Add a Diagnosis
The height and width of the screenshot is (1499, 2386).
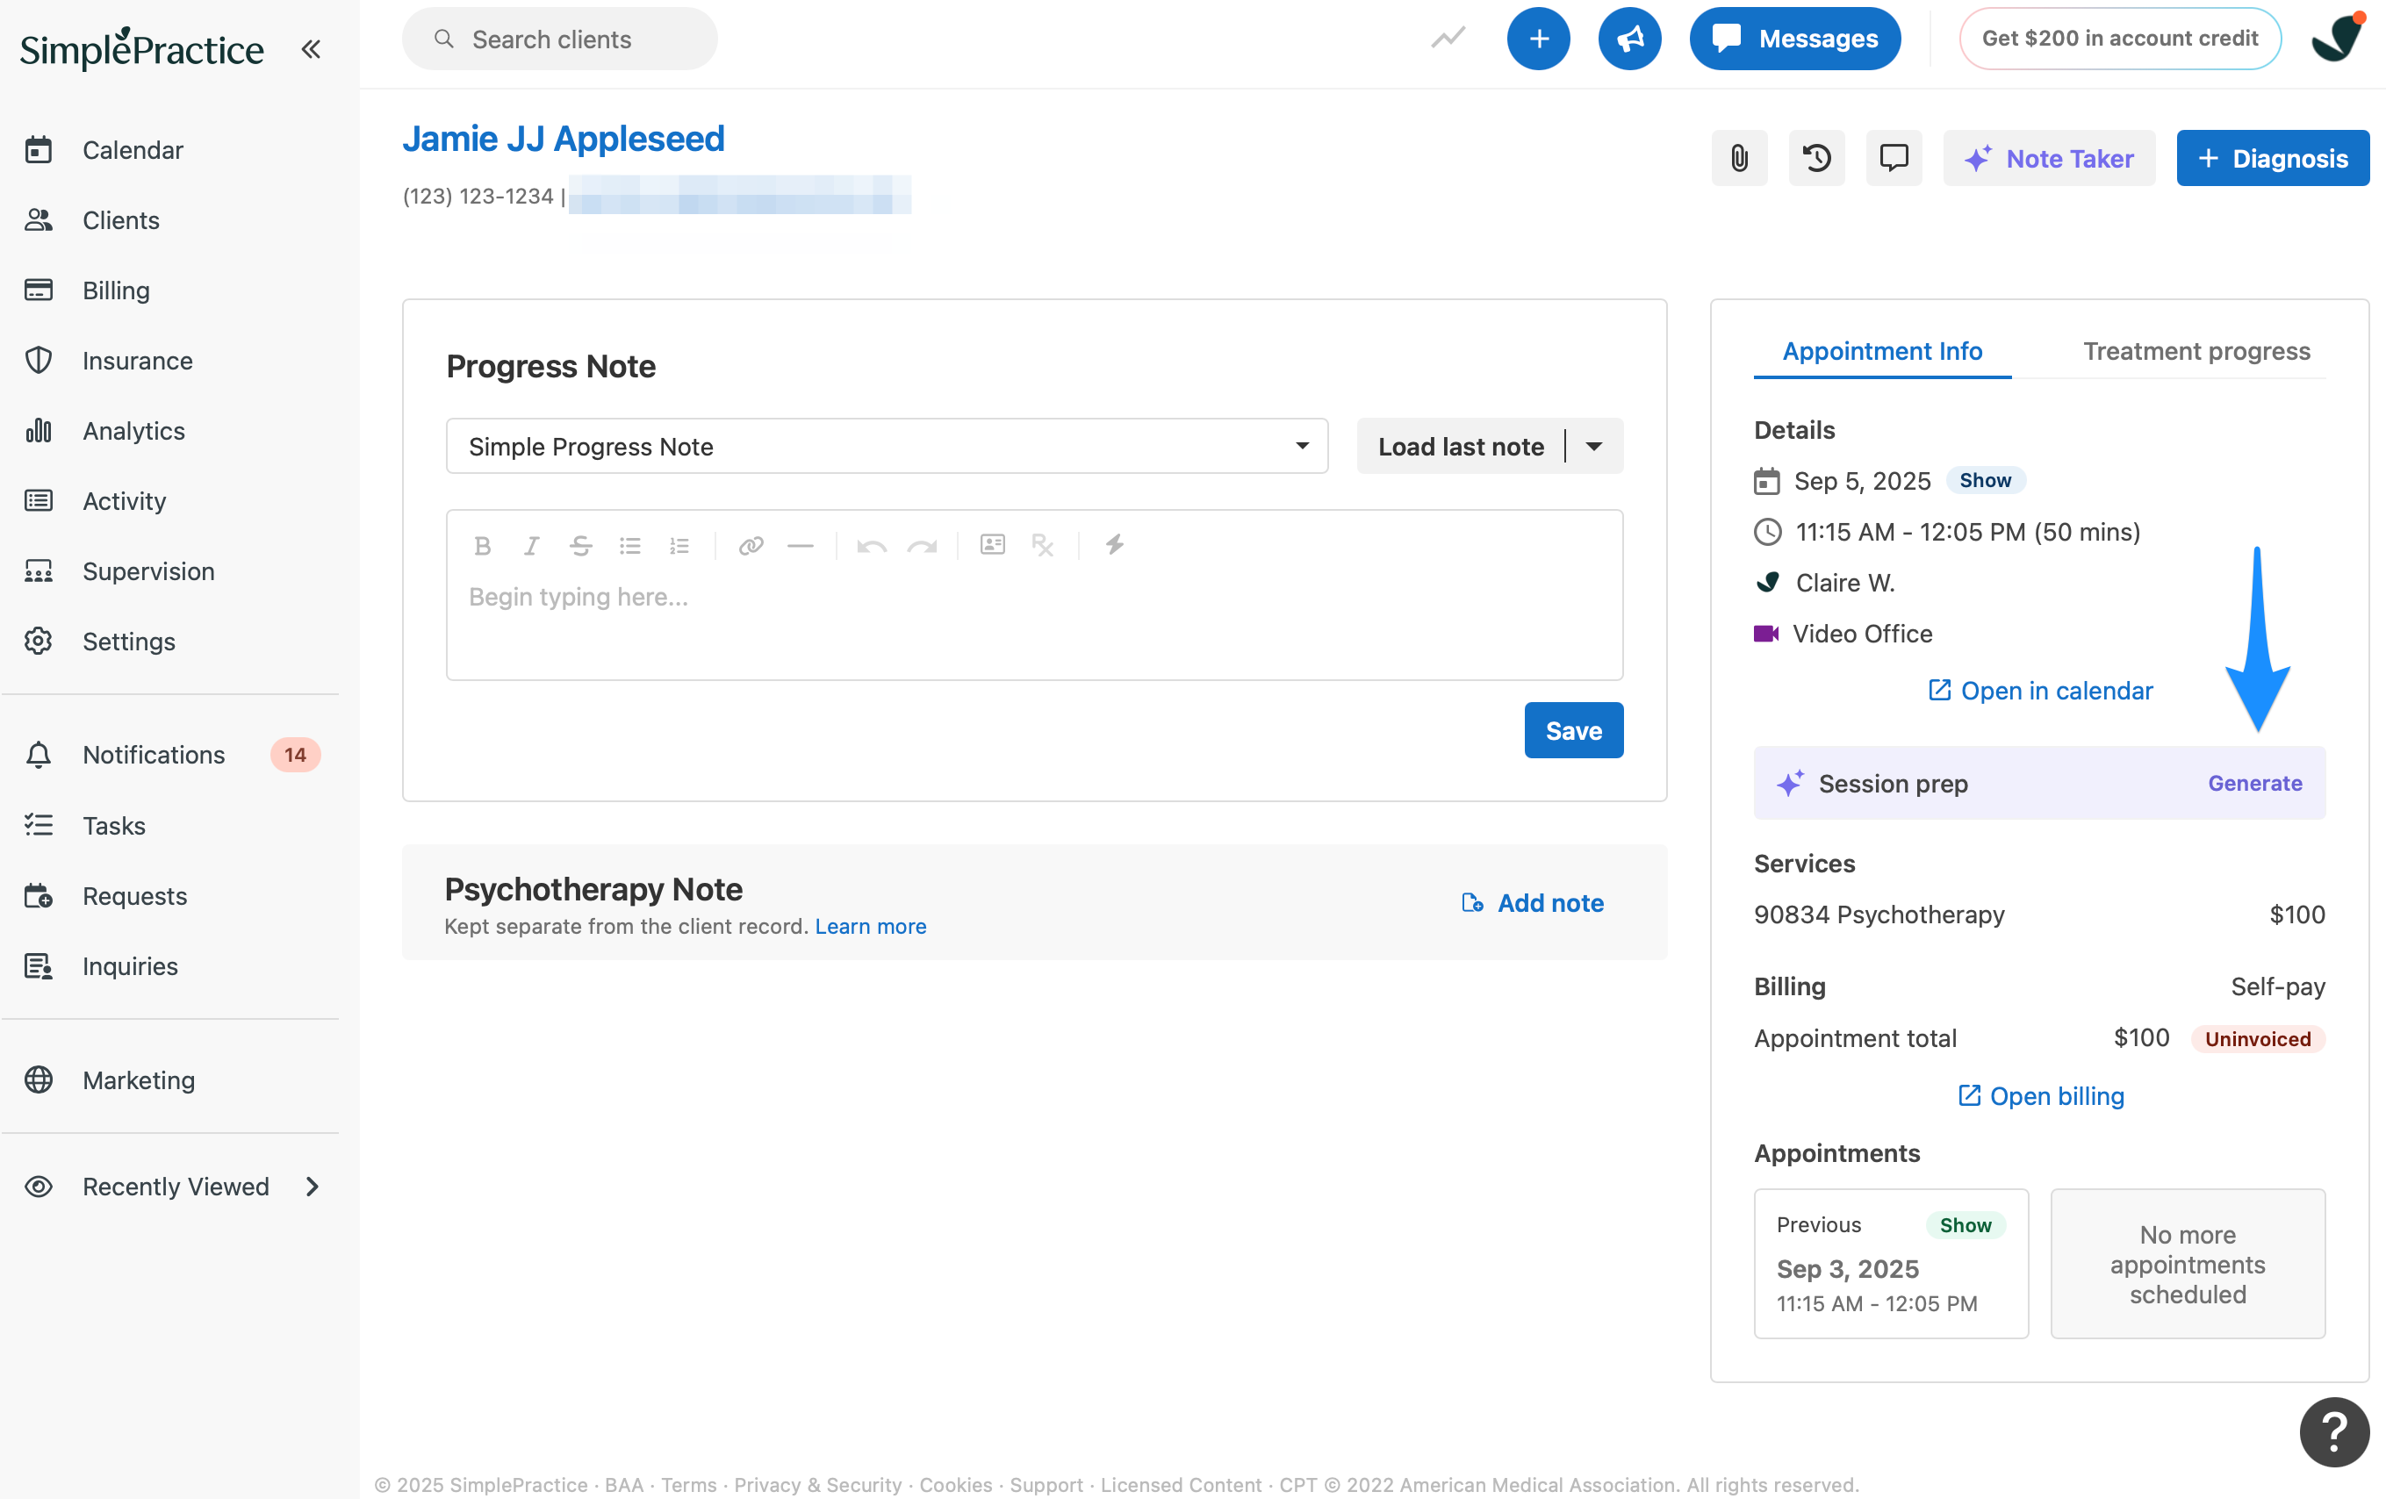tap(2273, 157)
